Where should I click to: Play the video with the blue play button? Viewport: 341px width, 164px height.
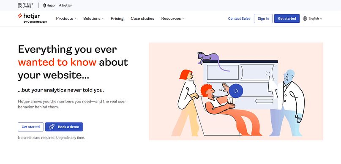point(236,91)
